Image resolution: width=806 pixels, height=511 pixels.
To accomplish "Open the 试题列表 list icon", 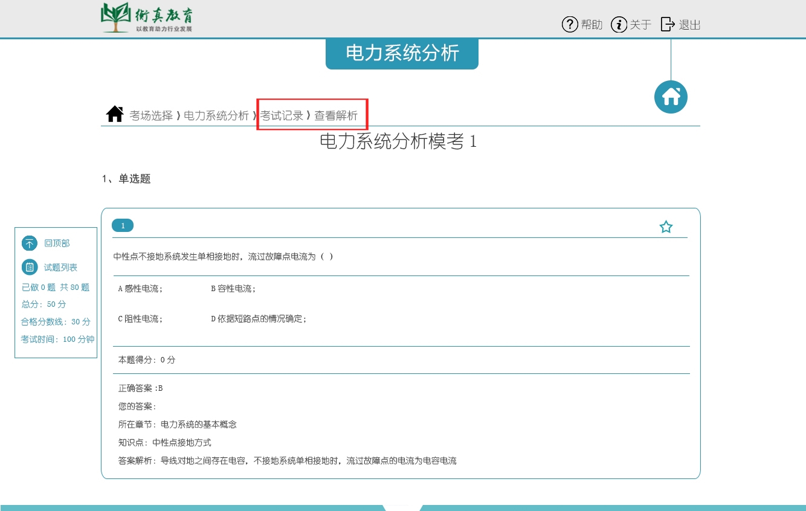I will click(30, 267).
